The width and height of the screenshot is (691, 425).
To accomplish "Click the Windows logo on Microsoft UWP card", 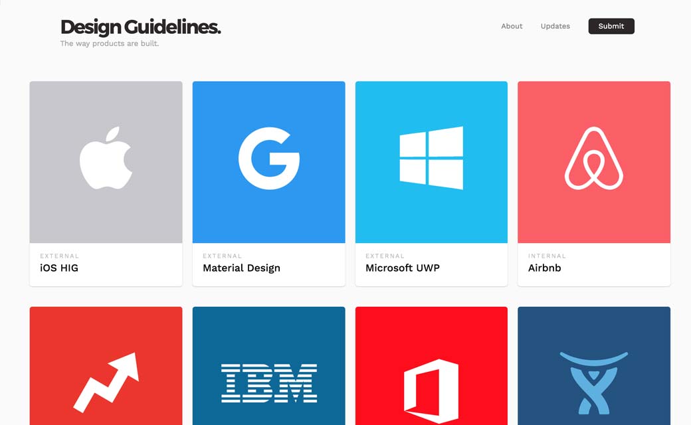I will pyautogui.click(x=431, y=158).
